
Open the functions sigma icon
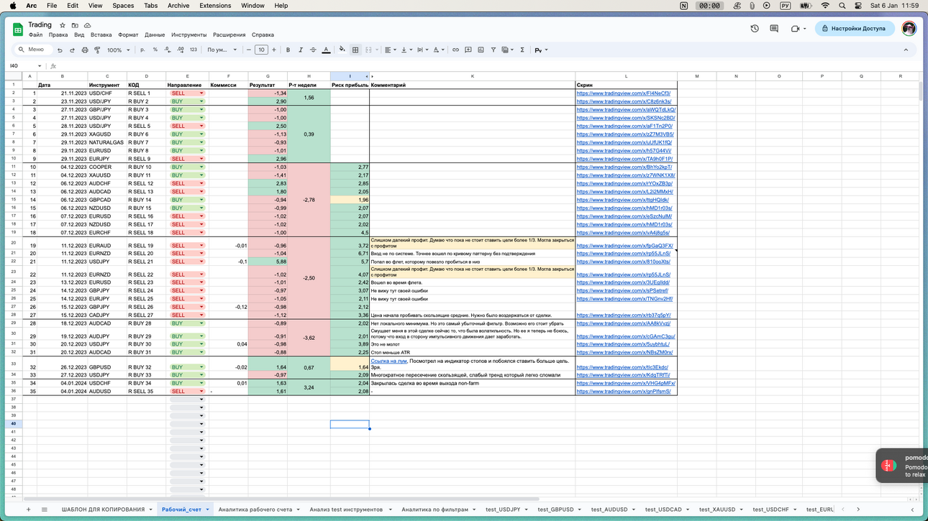522,50
